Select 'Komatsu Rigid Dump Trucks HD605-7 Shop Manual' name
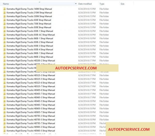155x136 pixels. coord(31,112)
